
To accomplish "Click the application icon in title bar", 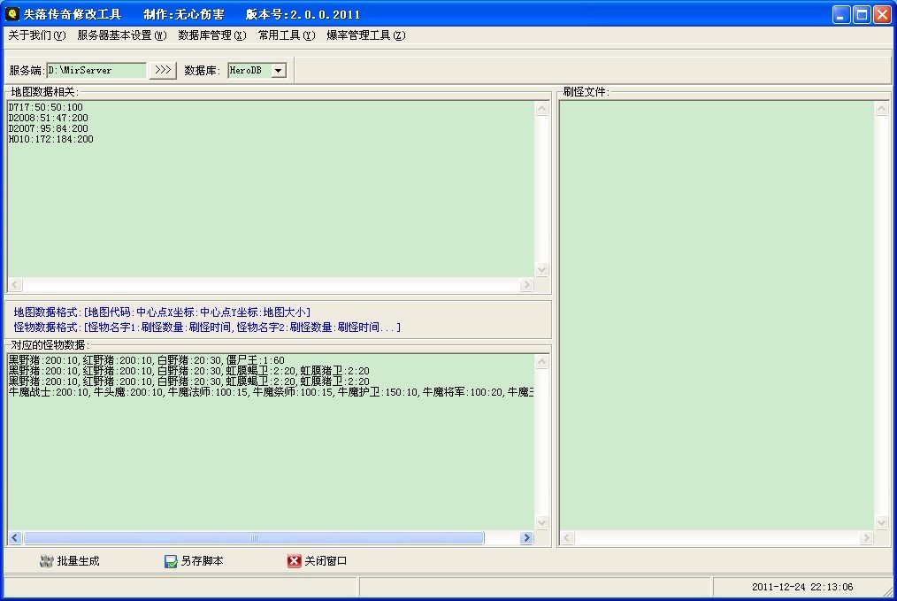I will click(x=12, y=14).
